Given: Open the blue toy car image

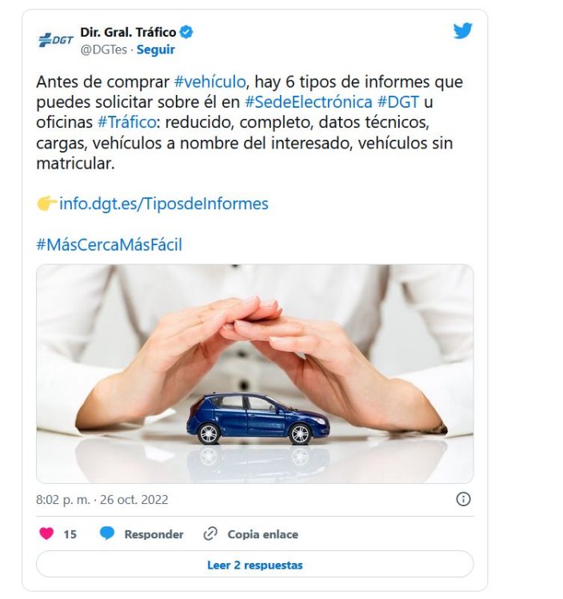Looking at the screenshot, I should 255,374.
